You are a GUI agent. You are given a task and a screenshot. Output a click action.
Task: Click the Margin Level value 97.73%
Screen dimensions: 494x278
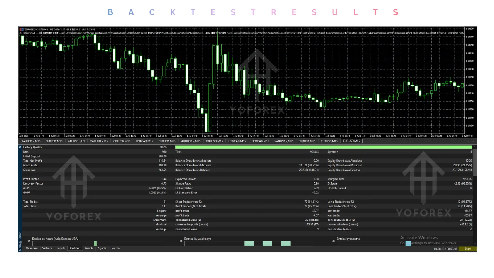(467, 179)
